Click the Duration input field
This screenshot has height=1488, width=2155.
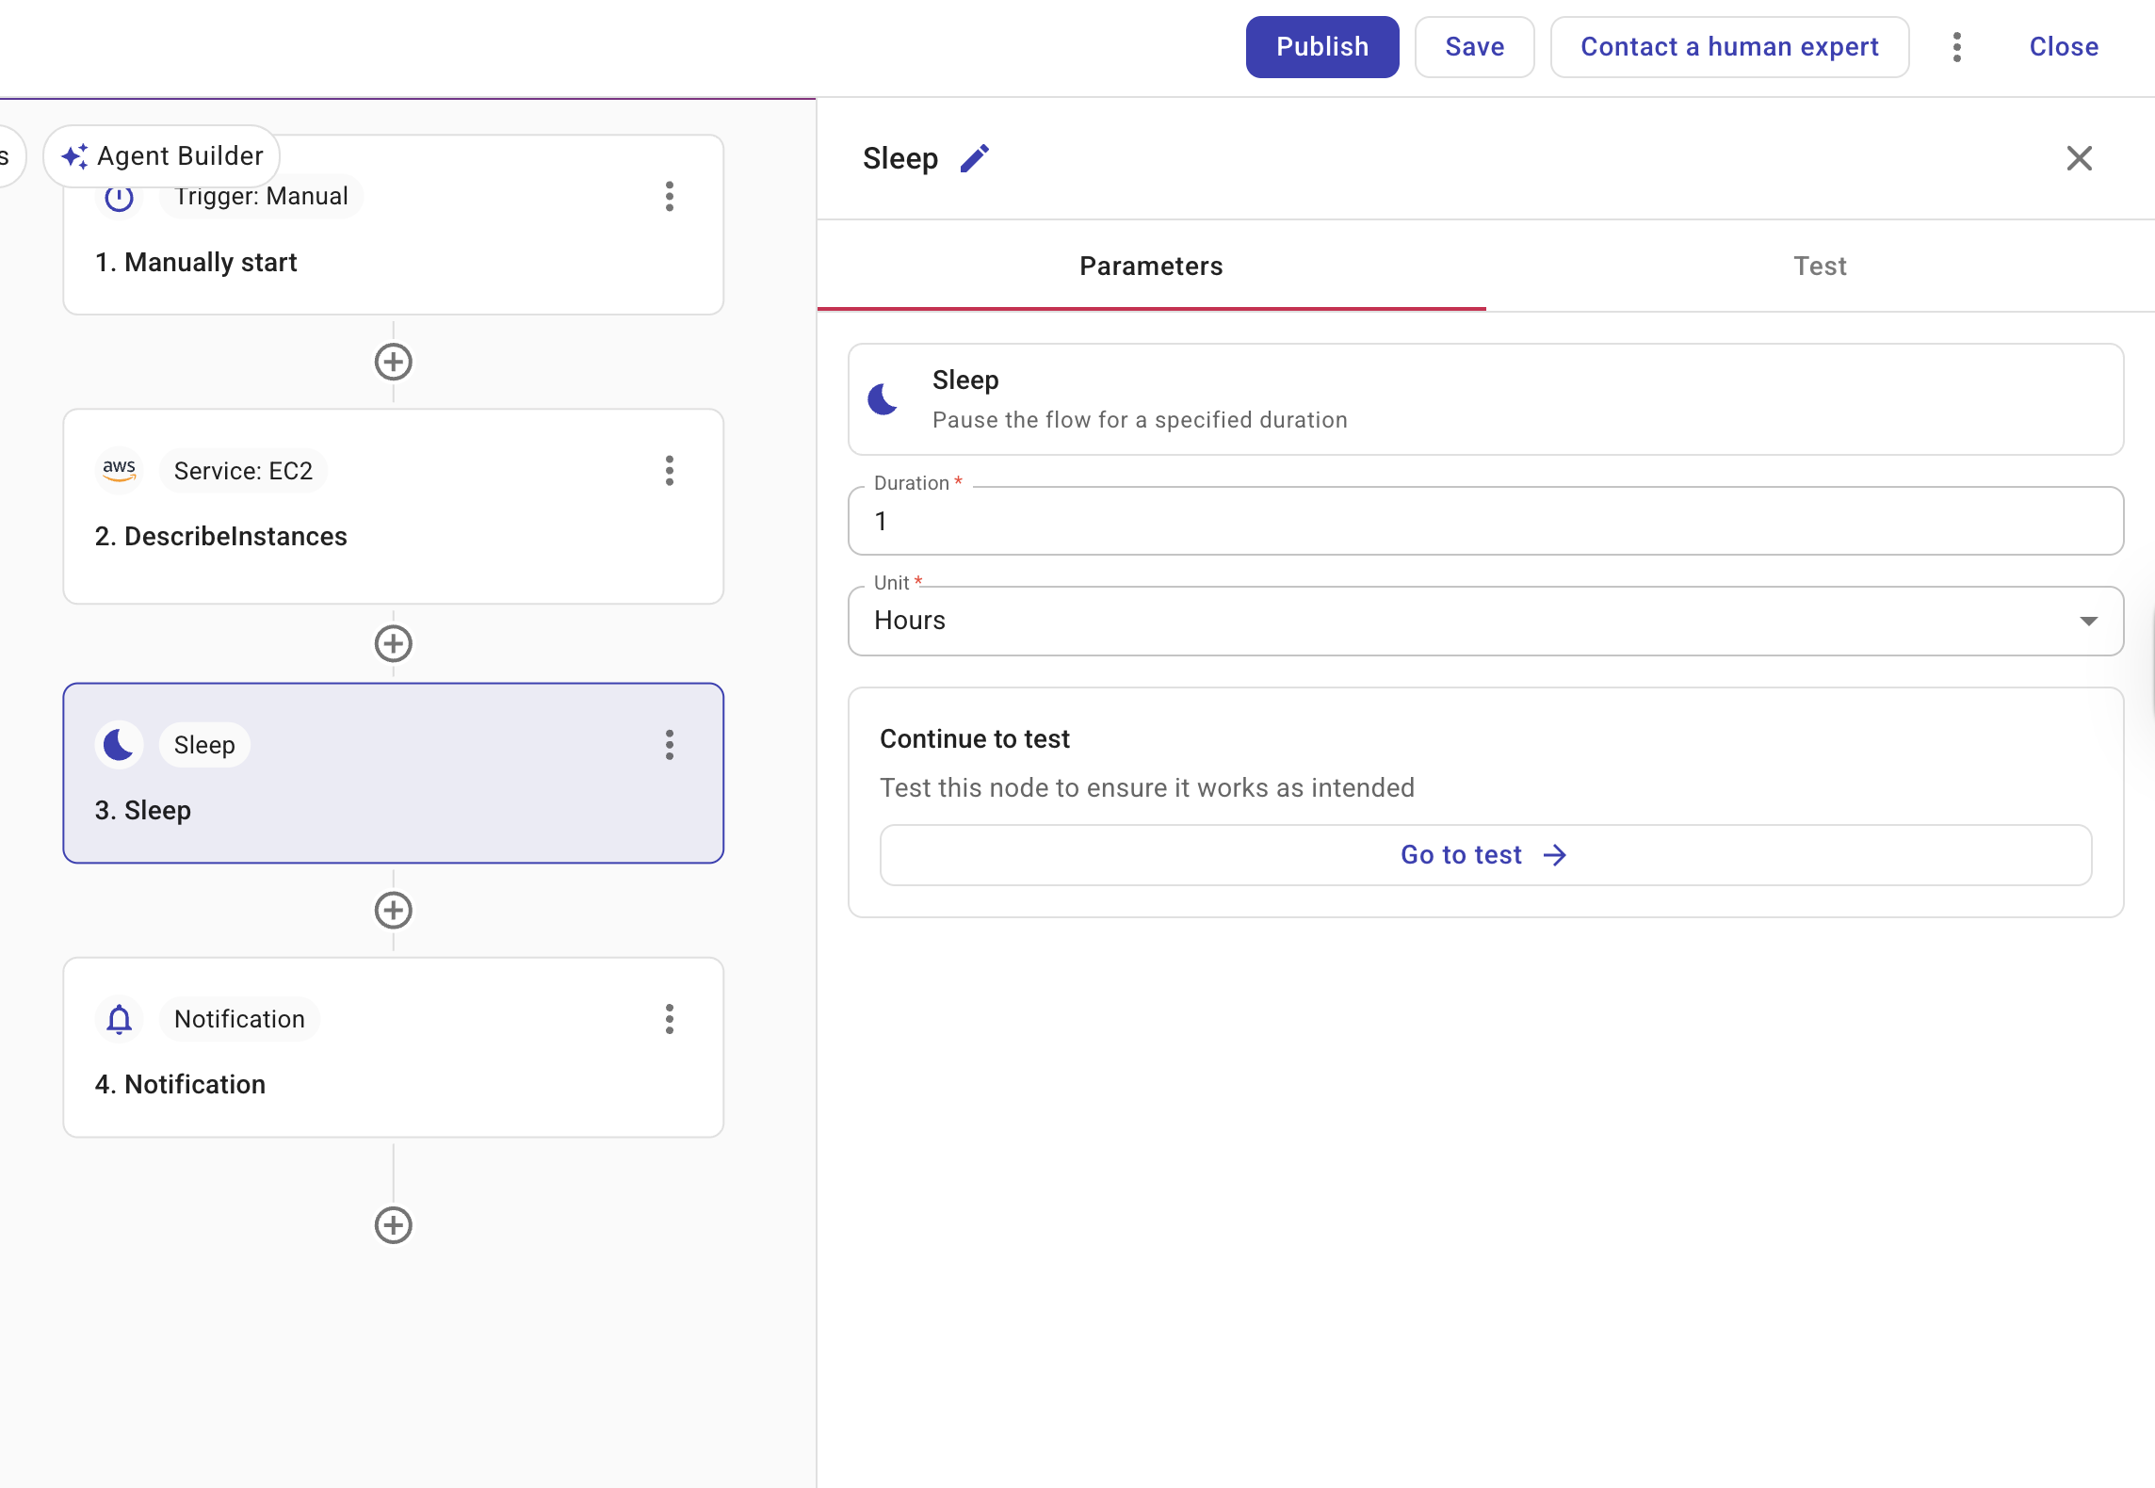coord(1484,520)
